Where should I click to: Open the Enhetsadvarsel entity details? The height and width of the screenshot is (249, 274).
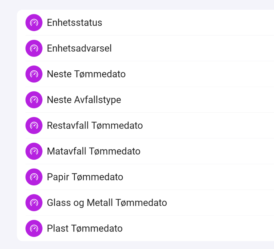[79, 48]
